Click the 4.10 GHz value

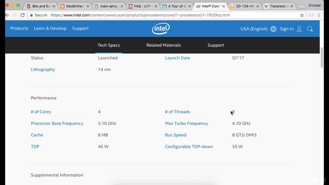point(241,123)
